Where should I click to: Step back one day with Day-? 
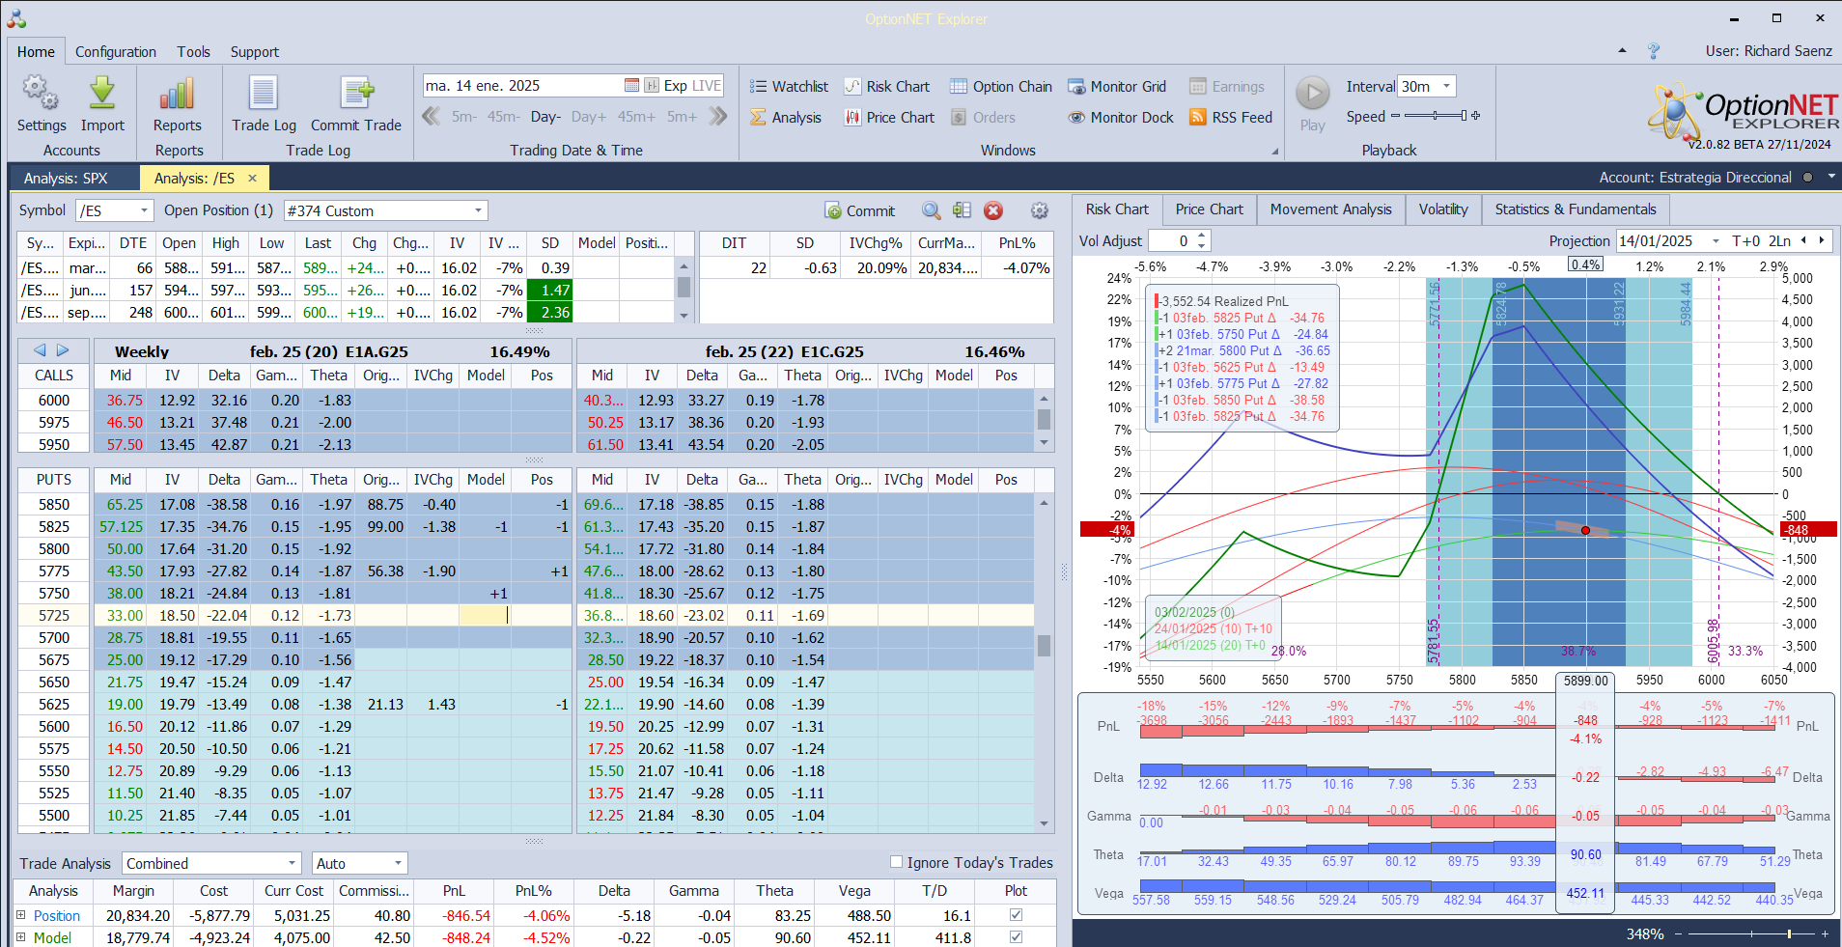(x=544, y=117)
